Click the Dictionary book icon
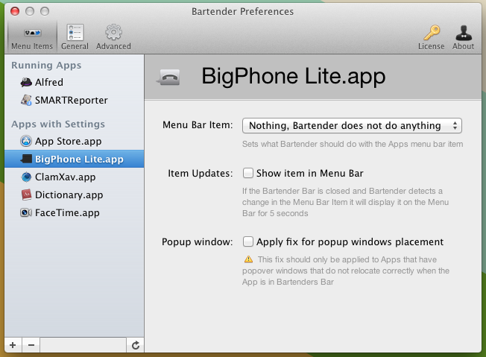 point(26,195)
